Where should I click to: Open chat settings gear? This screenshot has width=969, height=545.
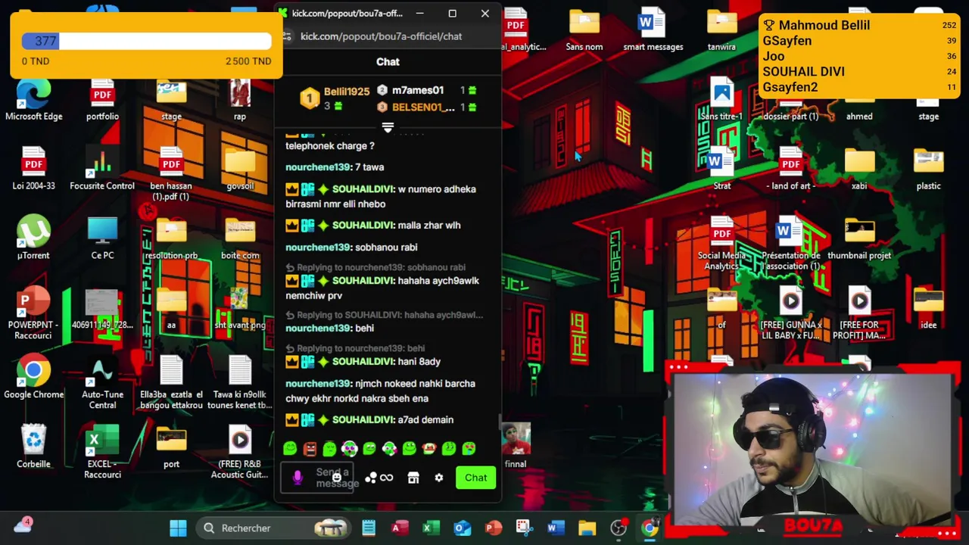tap(438, 478)
